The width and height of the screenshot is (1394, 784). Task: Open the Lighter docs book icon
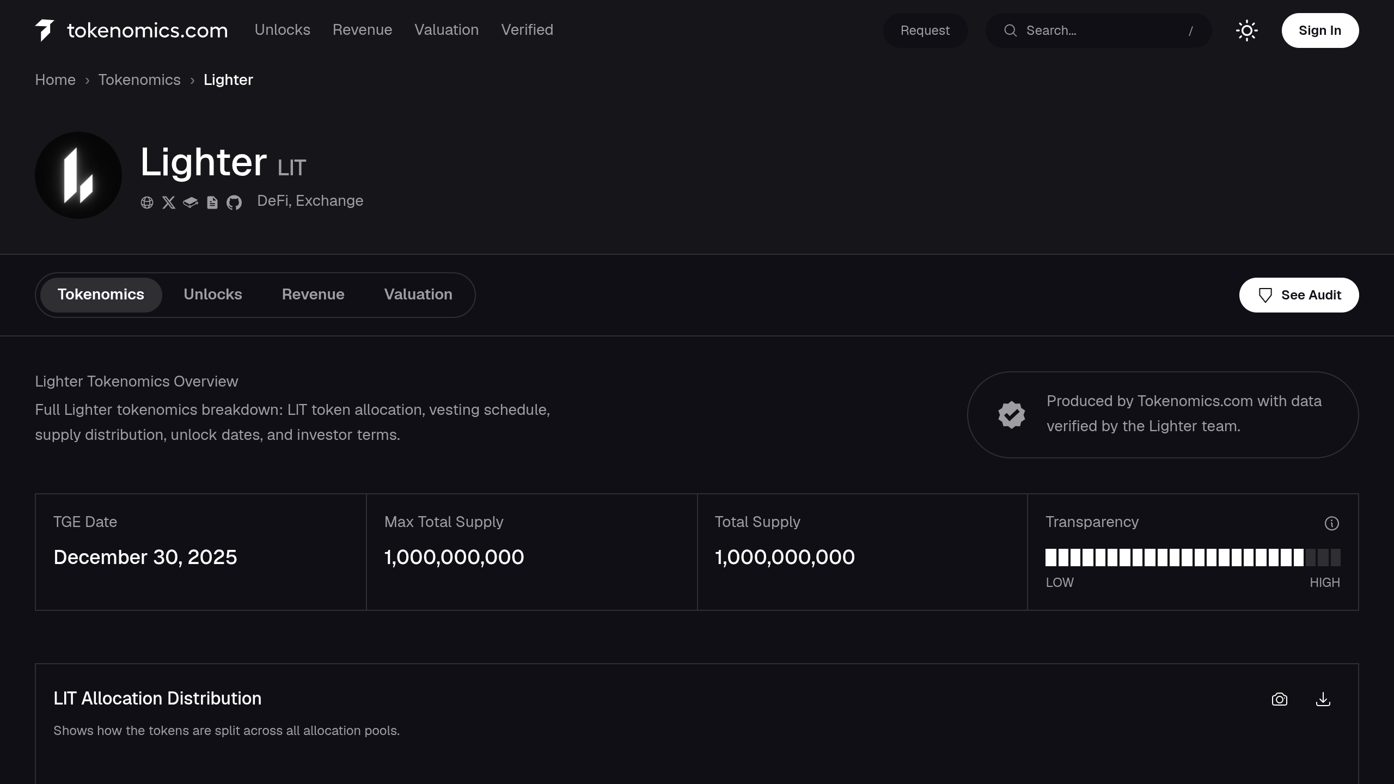pos(191,203)
